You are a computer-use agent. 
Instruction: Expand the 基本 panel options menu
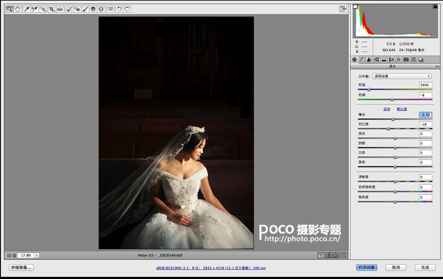pos(437,66)
